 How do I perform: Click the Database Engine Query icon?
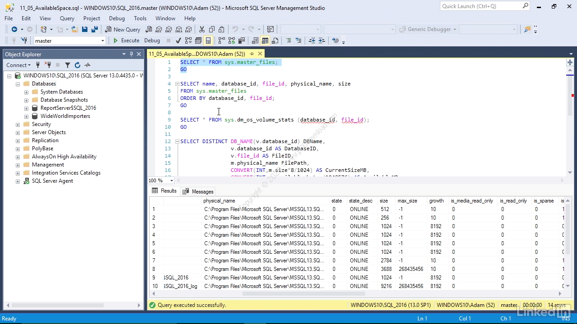[x=149, y=29]
